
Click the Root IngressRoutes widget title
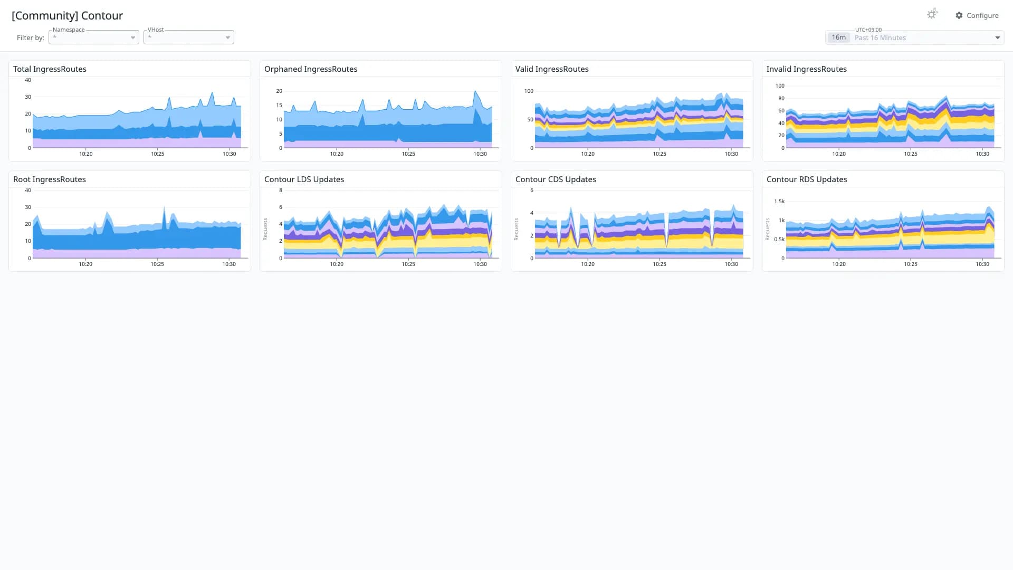point(50,179)
